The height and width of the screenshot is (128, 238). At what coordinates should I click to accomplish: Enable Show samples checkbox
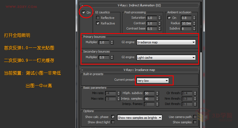[195, 122]
